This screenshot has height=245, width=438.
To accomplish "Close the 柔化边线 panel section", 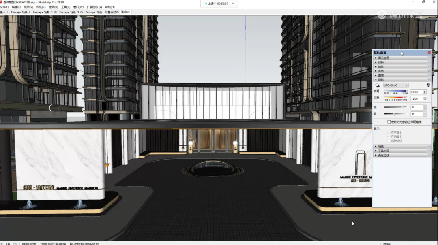I will tap(429, 156).
